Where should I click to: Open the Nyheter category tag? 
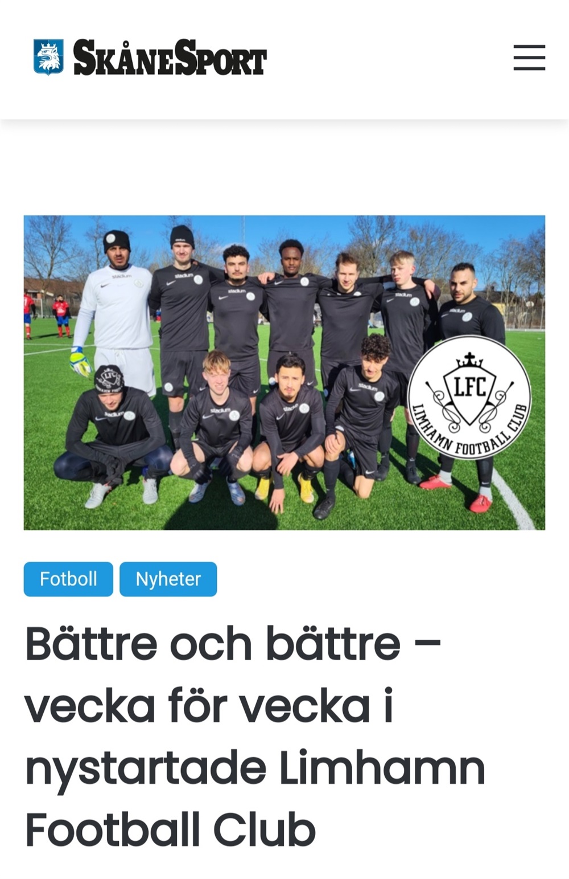pyautogui.click(x=168, y=579)
